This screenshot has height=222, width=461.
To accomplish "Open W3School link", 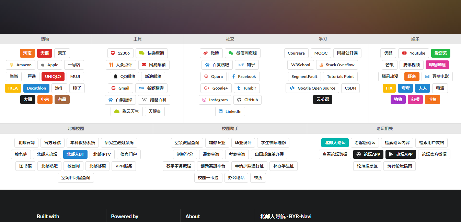I will pyautogui.click(x=301, y=65).
